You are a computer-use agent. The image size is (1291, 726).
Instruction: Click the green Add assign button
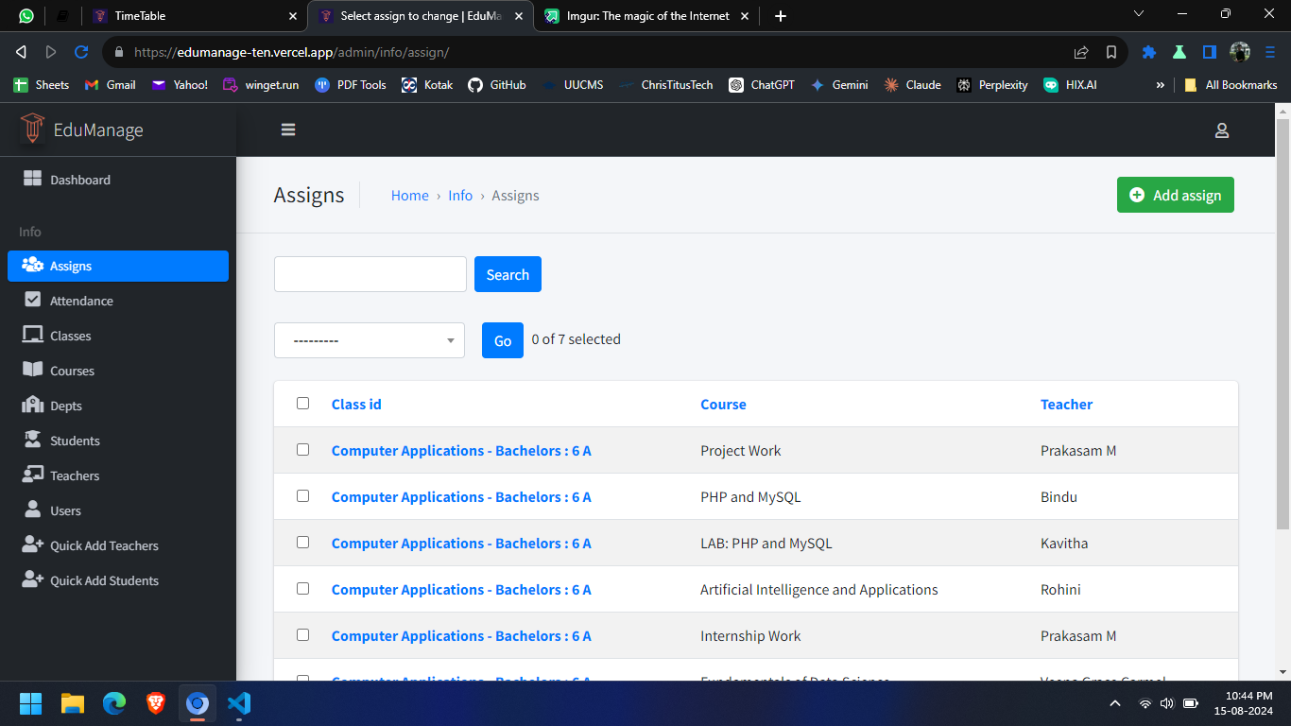pyautogui.click(x=1176, y=195)
